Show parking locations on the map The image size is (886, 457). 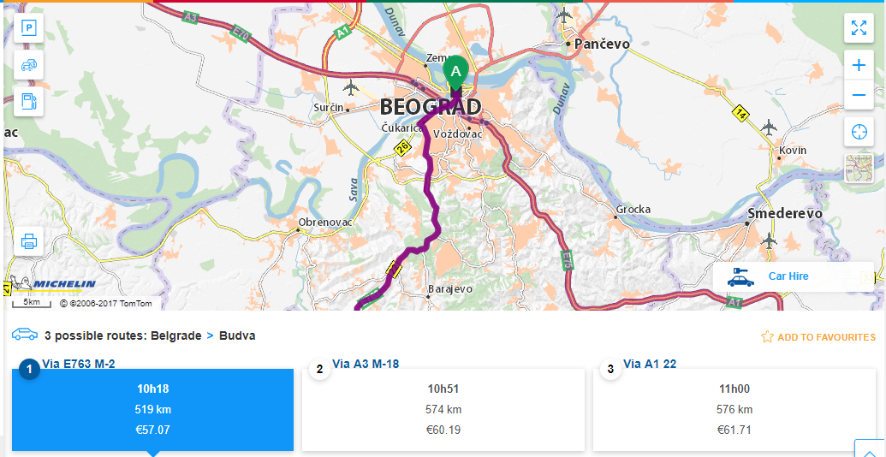coord(28,28)
